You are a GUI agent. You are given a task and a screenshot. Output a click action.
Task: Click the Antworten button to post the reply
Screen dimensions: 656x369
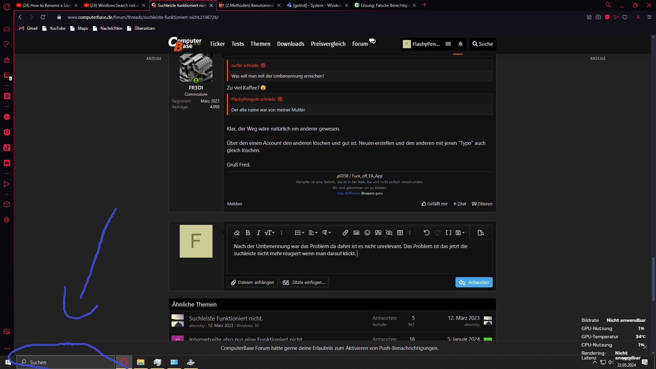(x=474, y=282)
